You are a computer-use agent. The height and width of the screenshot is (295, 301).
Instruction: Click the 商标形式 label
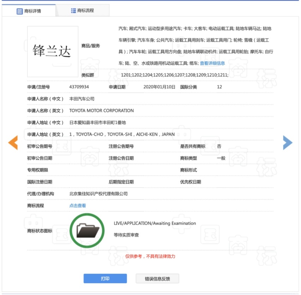click(189, 170)
